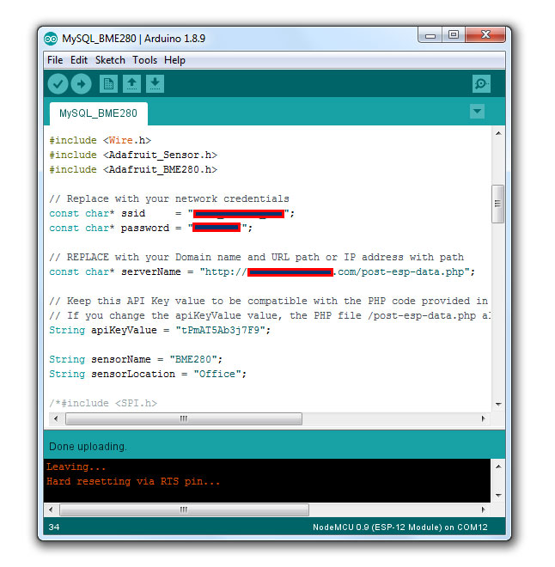Click the 'Keep this API Key value' comment
Viewport: 555px width, 567px height.
269,301
